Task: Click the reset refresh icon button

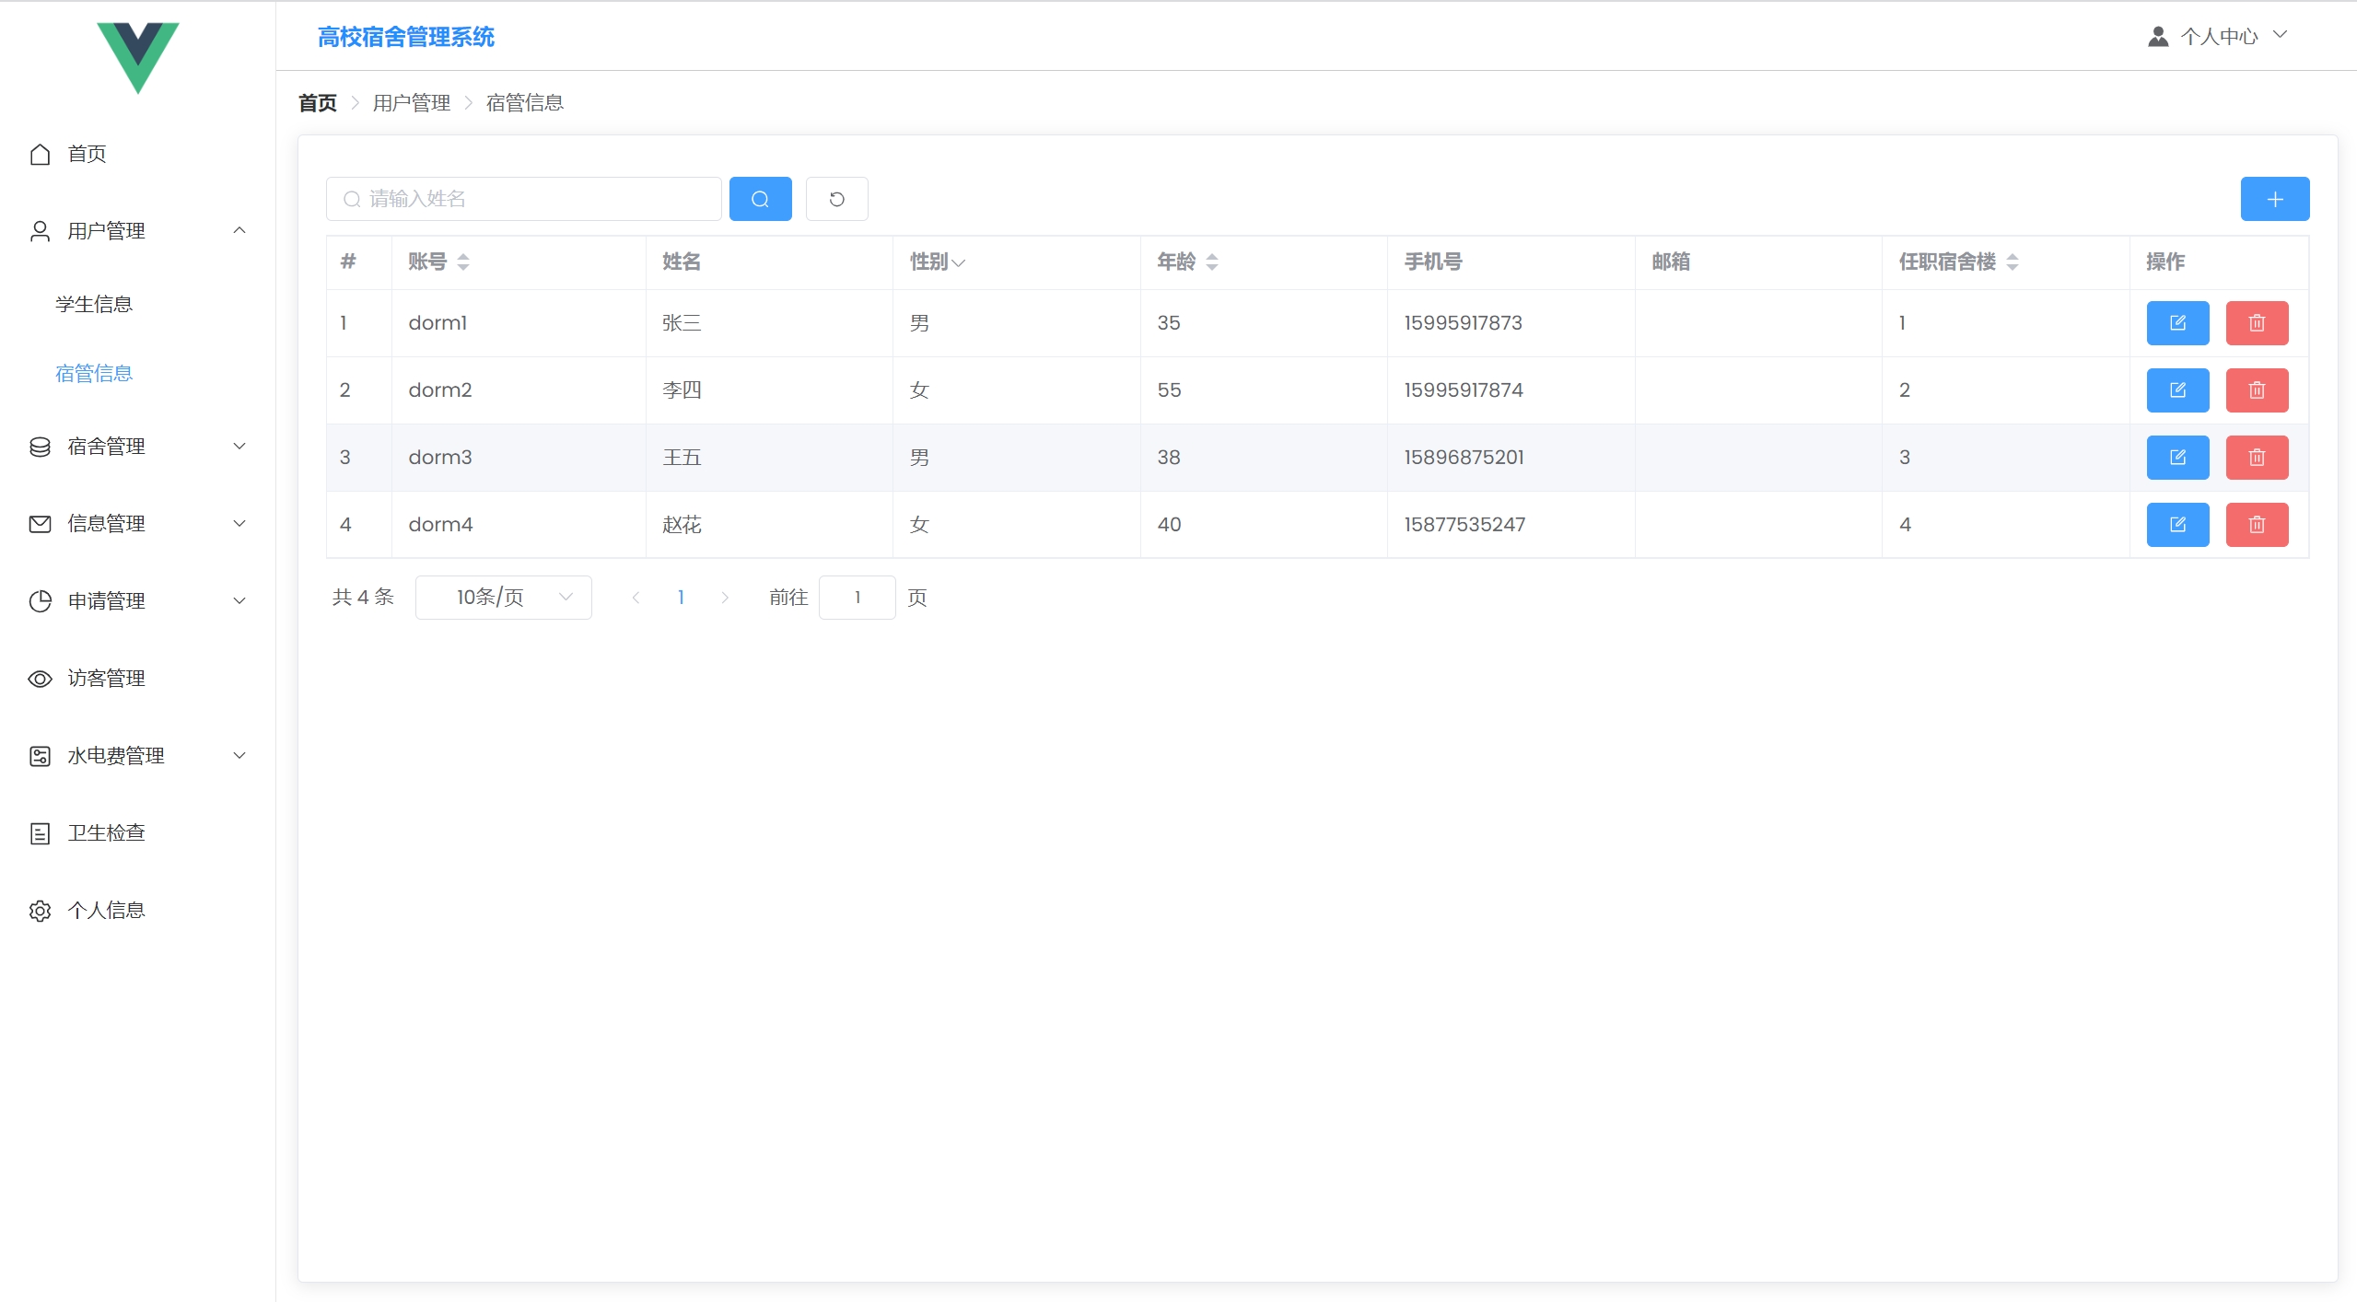Action: pos(836,199)
